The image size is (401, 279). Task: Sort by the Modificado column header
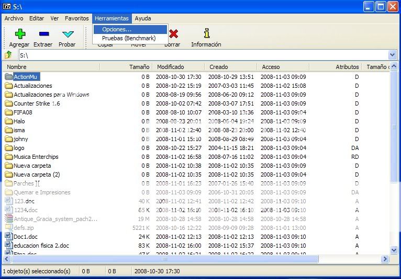(x=179, y=67)
